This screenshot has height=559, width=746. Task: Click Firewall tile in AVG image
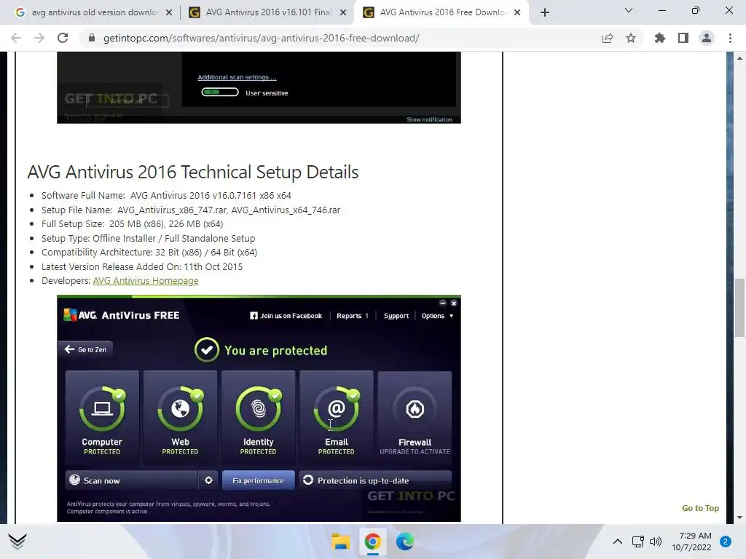415,417
